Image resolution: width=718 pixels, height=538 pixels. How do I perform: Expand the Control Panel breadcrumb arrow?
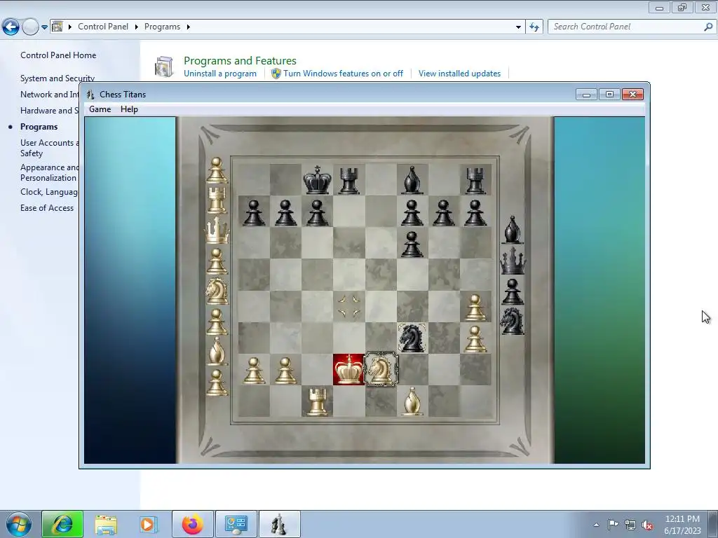[136, 27]
